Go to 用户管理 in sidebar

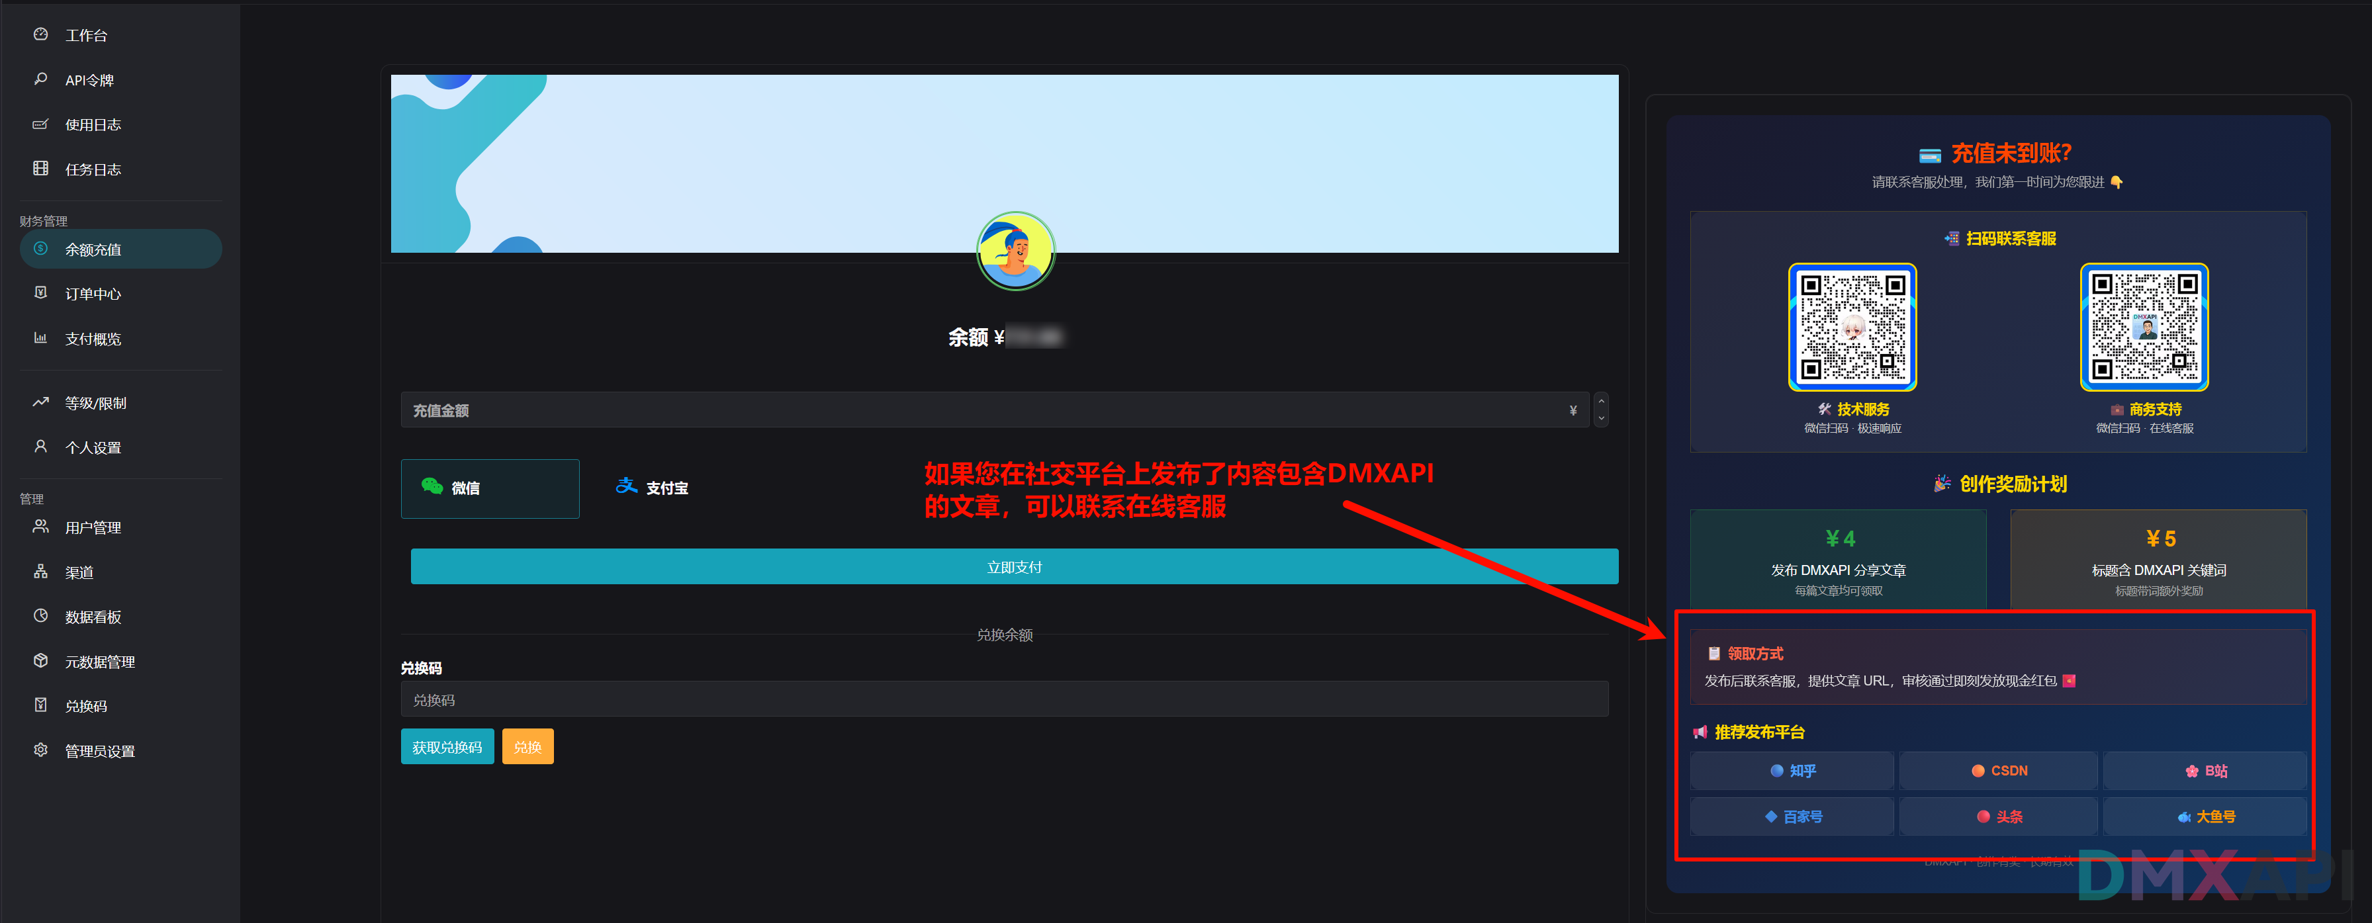point(93,527)
